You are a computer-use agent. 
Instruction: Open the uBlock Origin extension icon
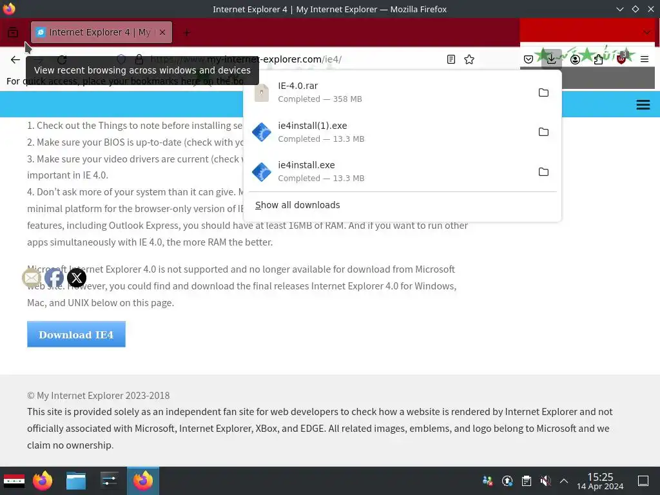point(622,59)
